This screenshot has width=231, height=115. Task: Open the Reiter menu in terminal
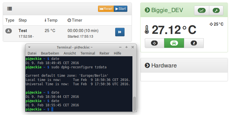(x=104, y=53)
